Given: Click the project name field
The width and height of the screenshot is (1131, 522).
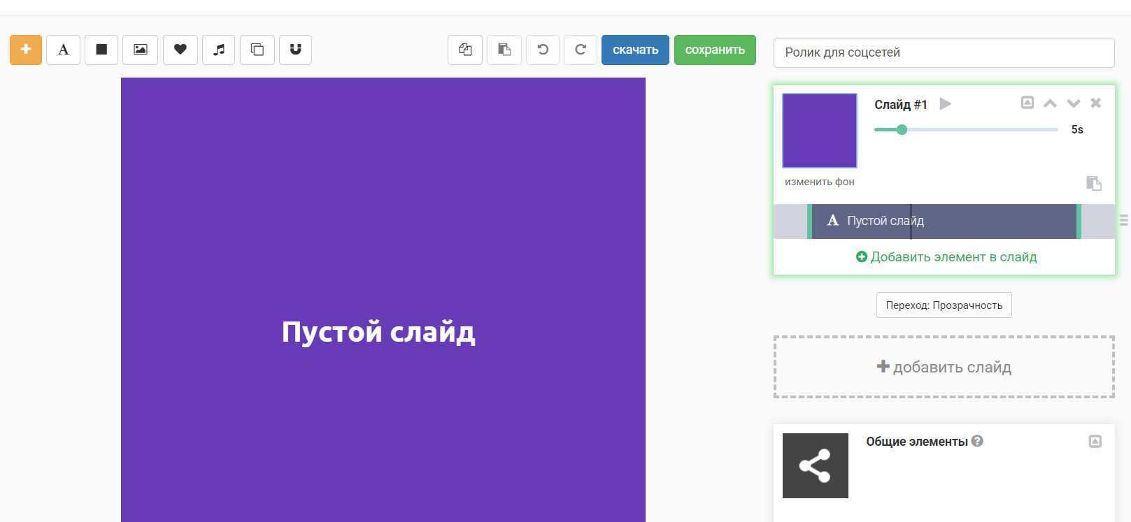Looking at the screenshot, I should pos(944,52).
